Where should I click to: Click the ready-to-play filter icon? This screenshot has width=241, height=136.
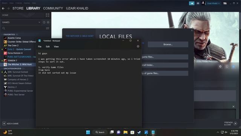[x=48, y=22]
